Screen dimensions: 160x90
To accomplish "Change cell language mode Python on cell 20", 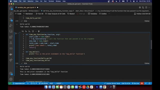I will click(147, 63).
